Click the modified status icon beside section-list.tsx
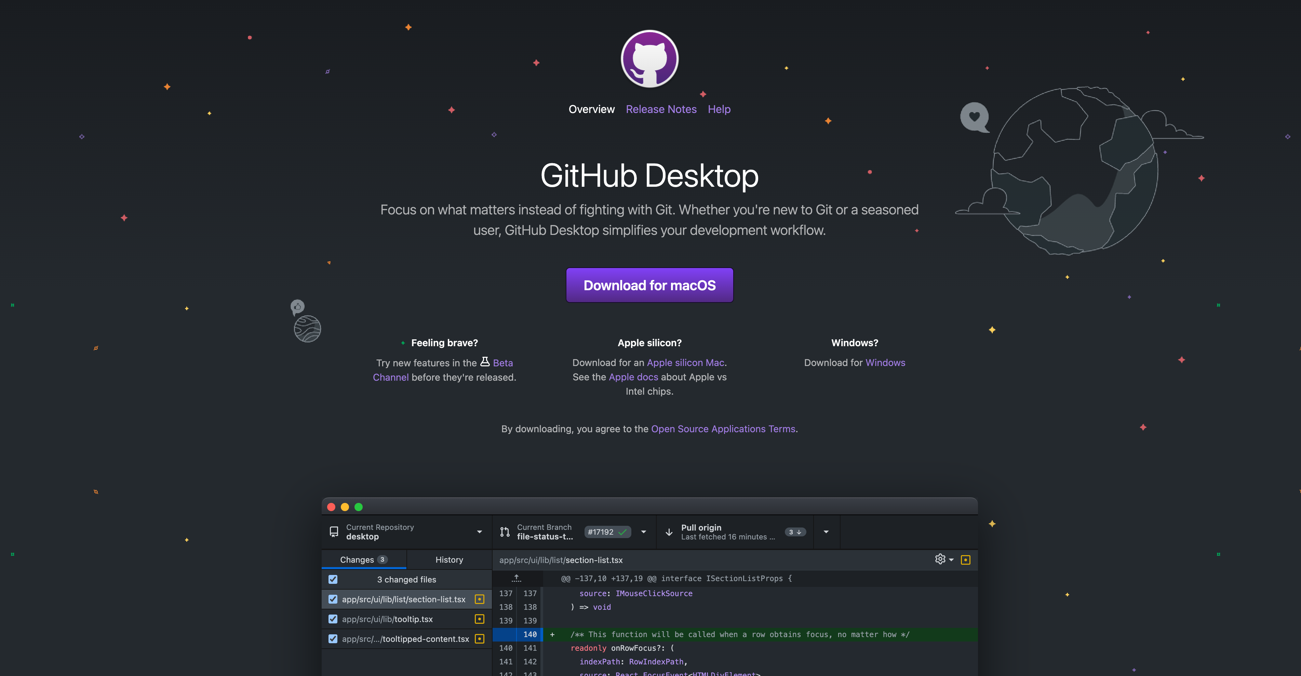Screen dimensions: 1301x676 click(479, 599)
